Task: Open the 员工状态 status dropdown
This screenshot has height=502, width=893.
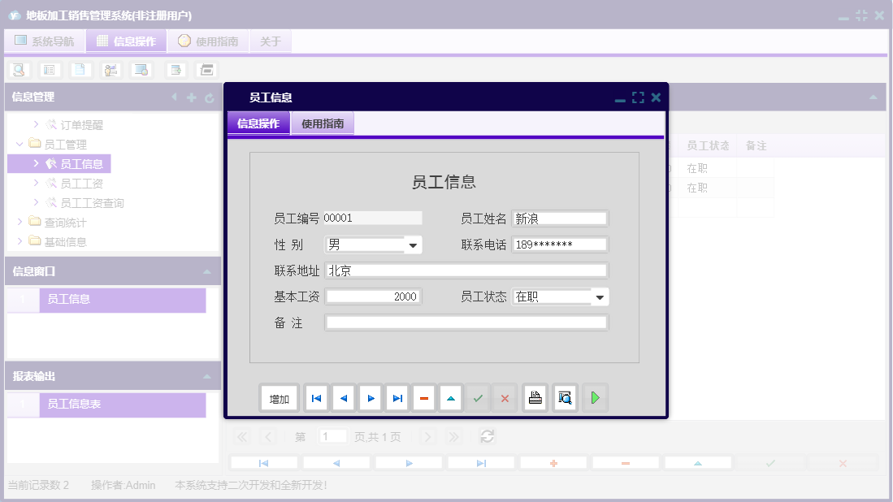Action: 600,296
